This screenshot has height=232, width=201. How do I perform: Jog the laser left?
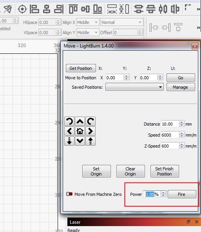[69, 131]
